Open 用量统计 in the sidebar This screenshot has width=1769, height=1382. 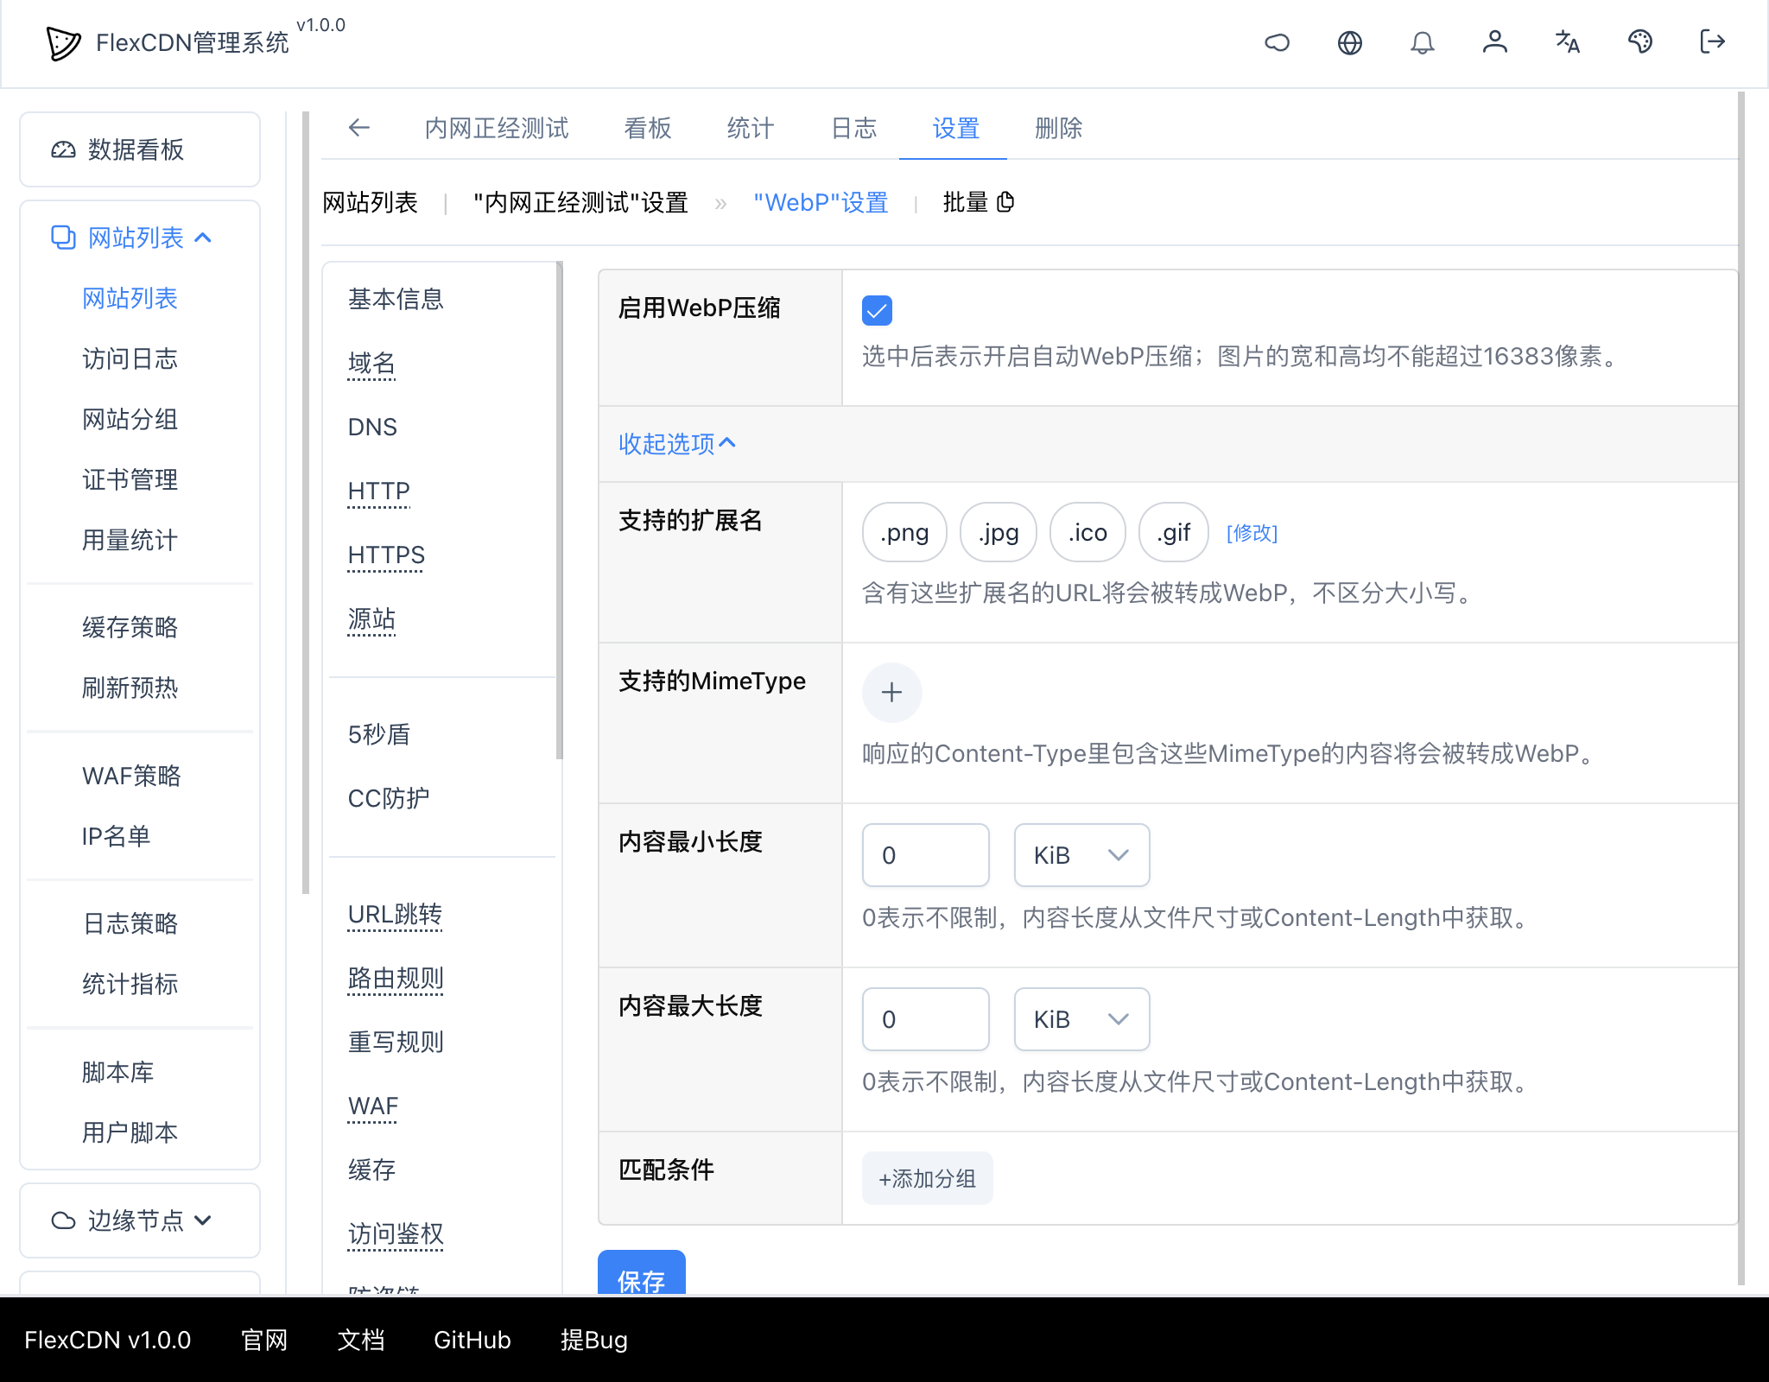pos(130,540)
